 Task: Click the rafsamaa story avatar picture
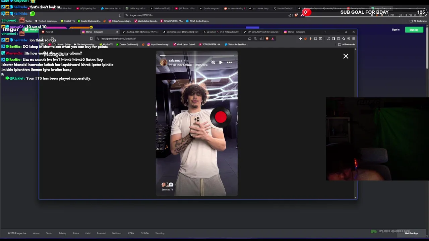pos(164,62)
